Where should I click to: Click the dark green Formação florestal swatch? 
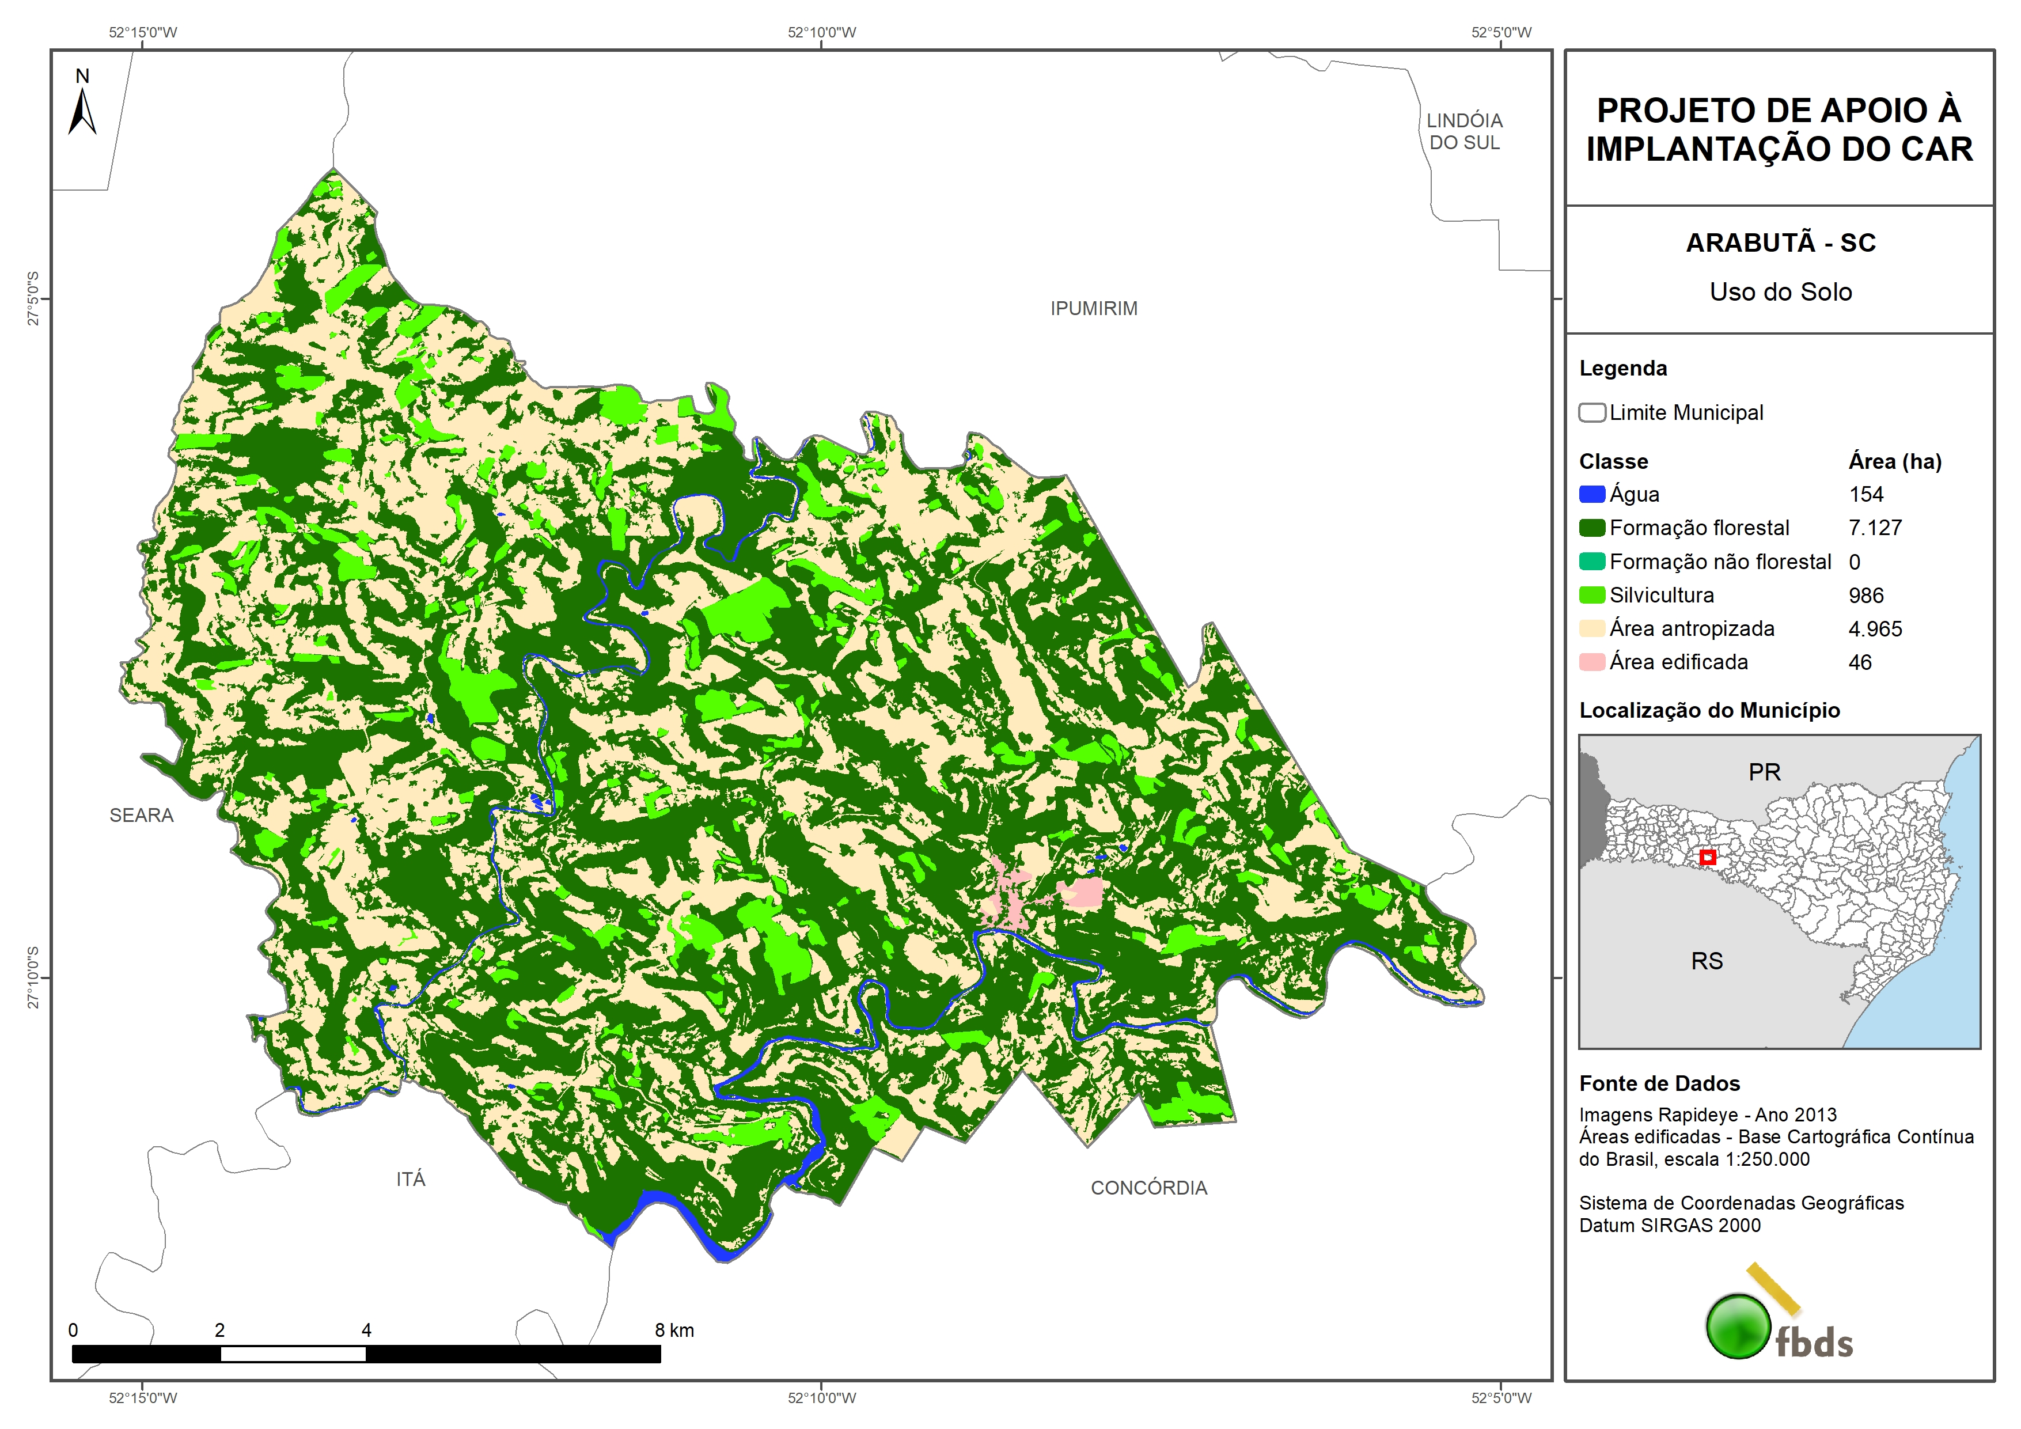[1591, 528]
